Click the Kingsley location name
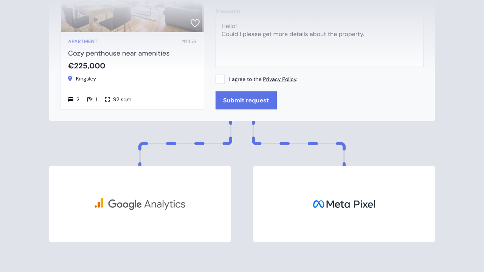The width and height of the screenshot is (484, 272). click(86, 79)
